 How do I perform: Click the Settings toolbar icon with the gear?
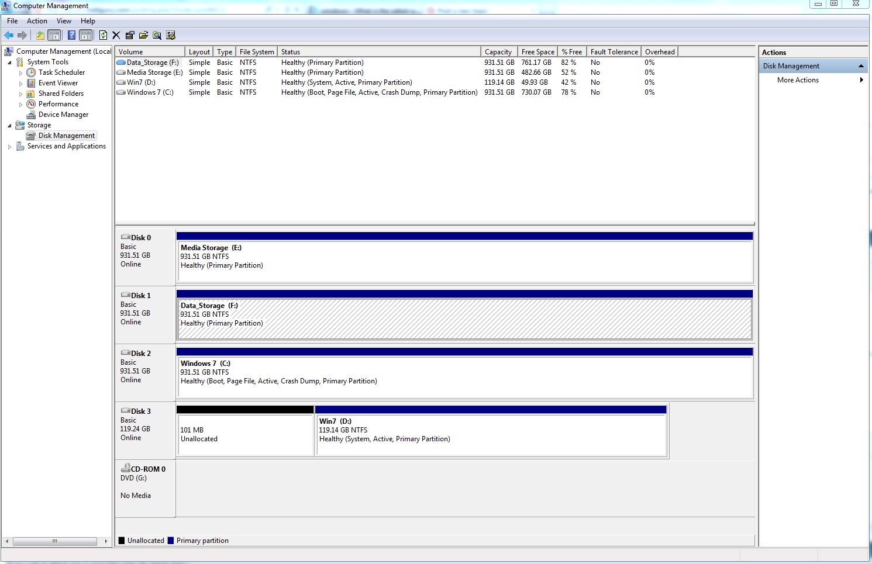coord(171,35)
